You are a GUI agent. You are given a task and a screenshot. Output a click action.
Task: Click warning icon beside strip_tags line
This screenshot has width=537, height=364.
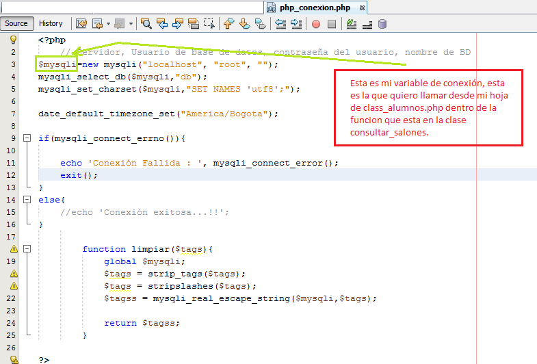[x=14, y=273]
